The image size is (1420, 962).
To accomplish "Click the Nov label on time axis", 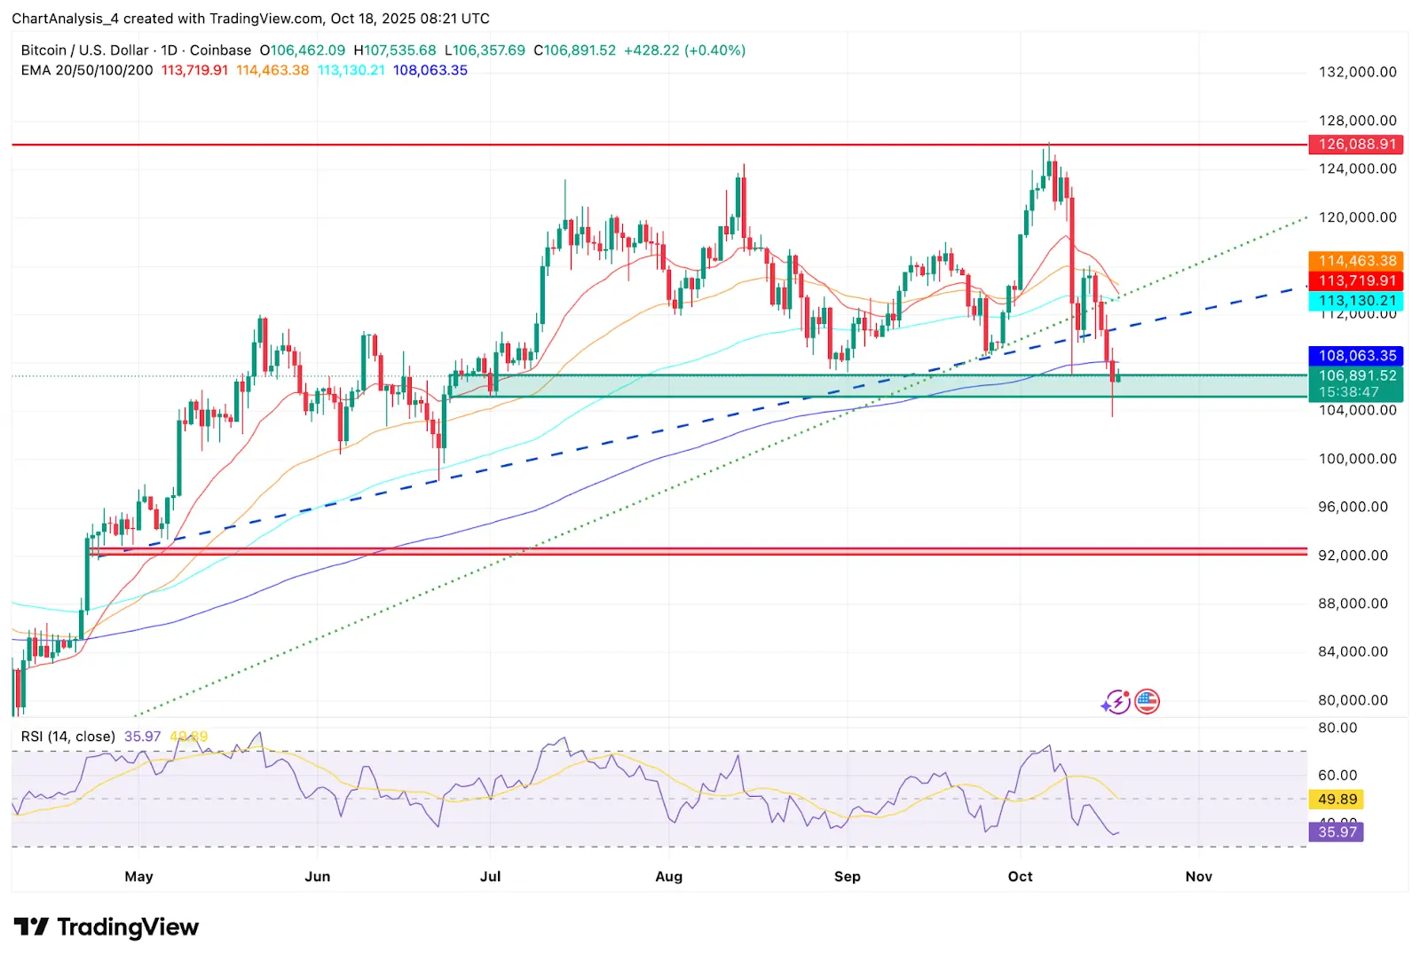I will [x=1198, y=877].
